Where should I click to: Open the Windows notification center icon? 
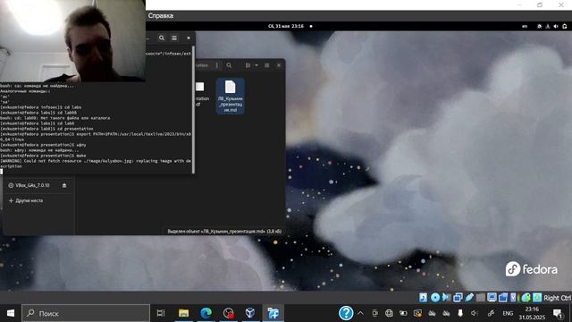coord(558,313)
